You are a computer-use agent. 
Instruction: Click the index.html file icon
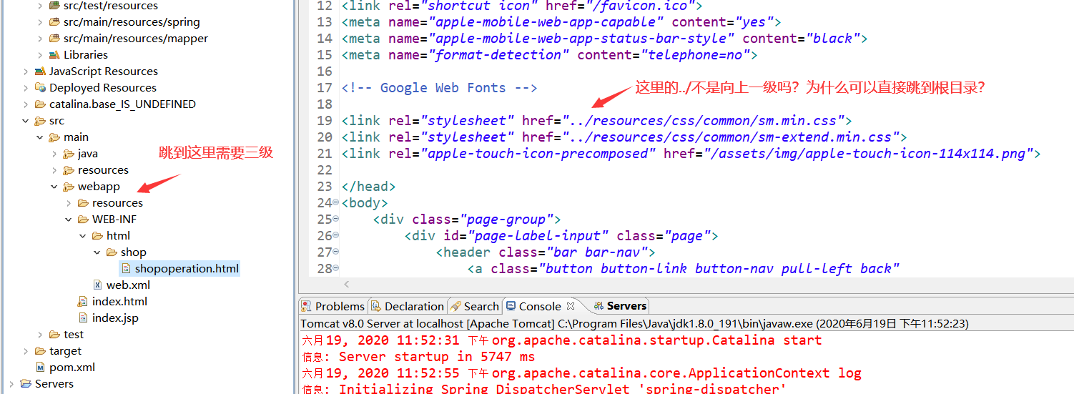point(83,302)
